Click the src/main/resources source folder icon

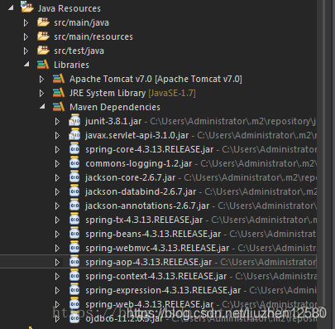[43, 36]
